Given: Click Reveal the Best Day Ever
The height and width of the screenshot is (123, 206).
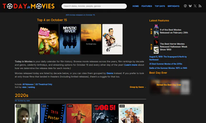Looking at the screenshot, I should [170, 85].
